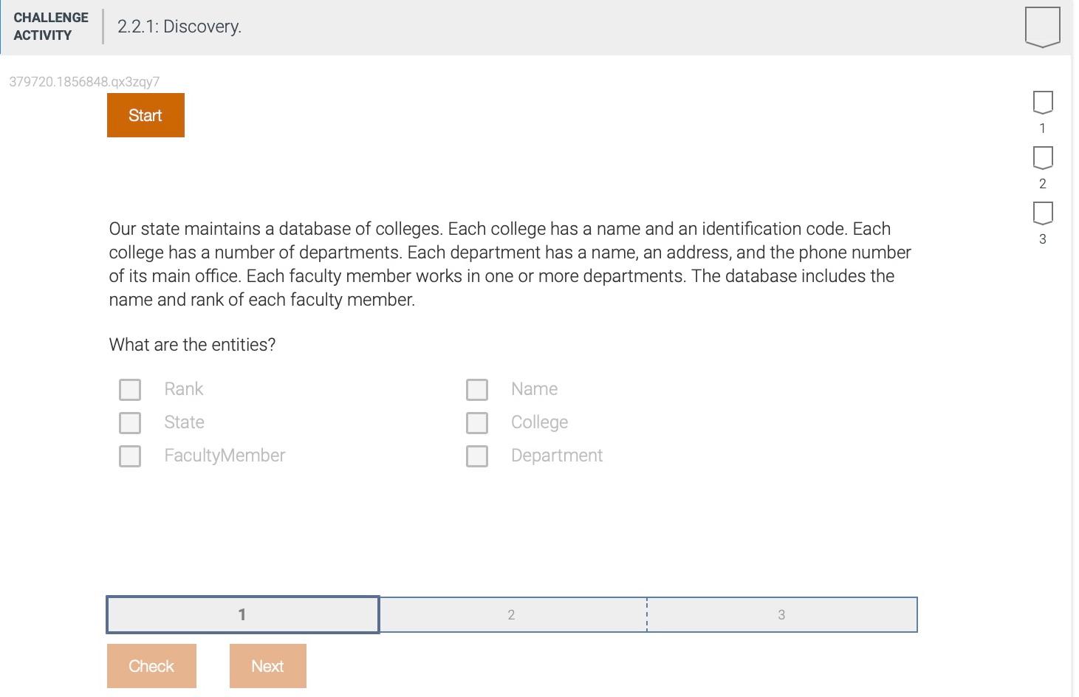1079x697 pixels.
Task: Click the chevron badge above step 1
Action: pyautogui.click(x=1042, y=103)
